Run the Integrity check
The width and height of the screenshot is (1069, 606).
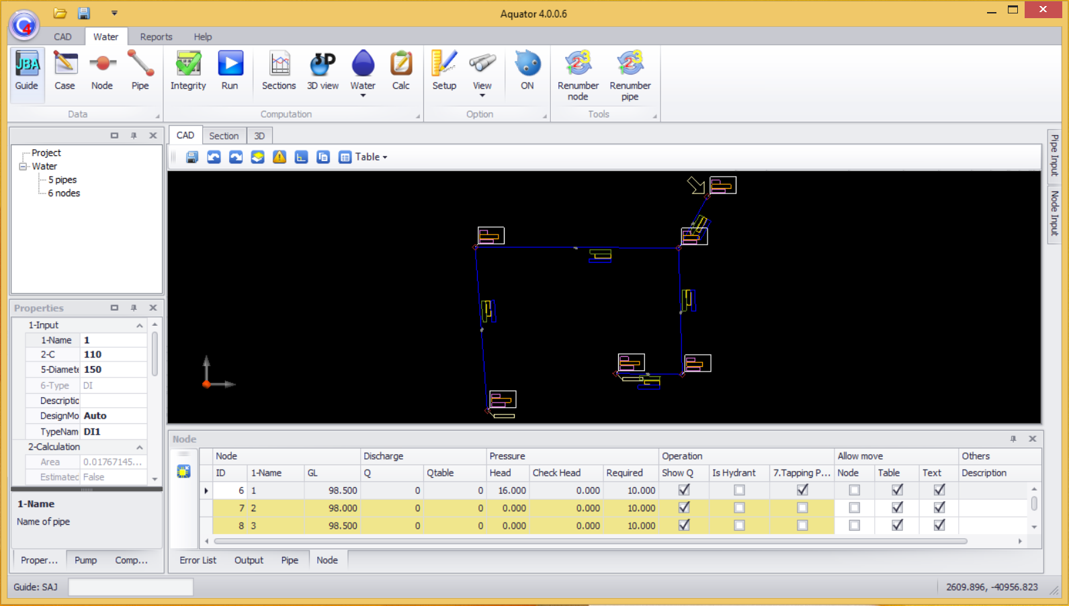(188, 71)
